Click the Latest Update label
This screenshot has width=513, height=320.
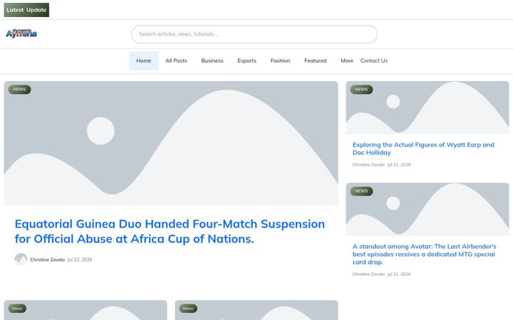point(26,10)
